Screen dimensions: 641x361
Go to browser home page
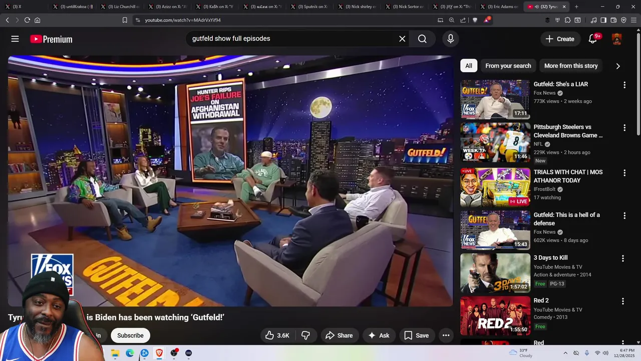click(37, 20)
